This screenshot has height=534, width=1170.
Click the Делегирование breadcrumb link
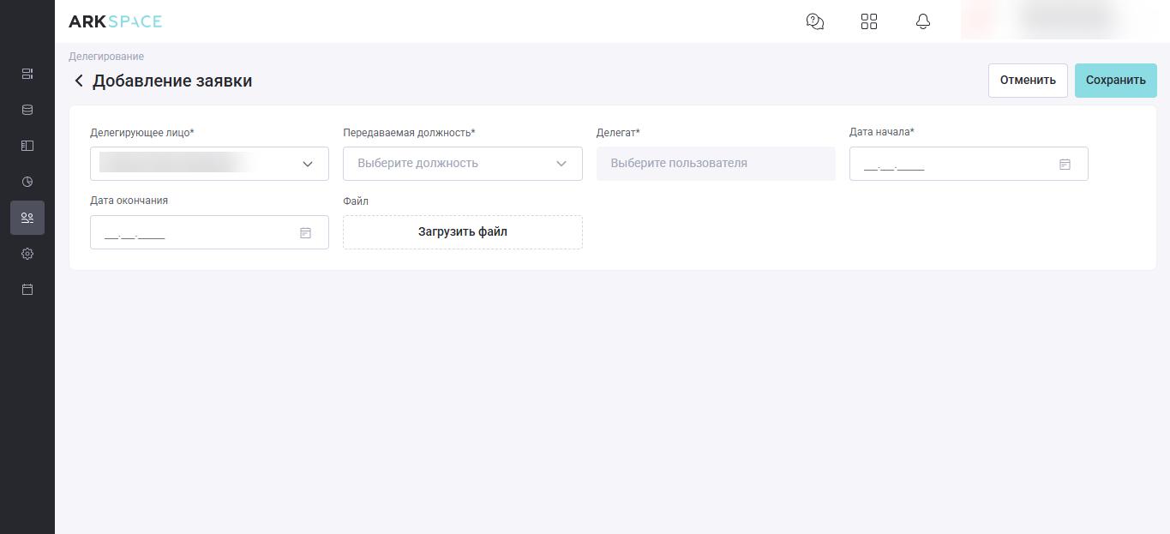pos(106,57)
